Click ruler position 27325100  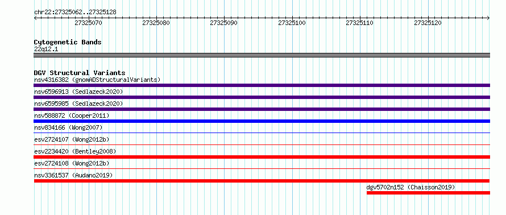(x=292, y=23)
